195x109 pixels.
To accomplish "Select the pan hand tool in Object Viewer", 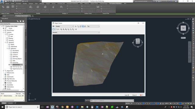I will (76, 26).
